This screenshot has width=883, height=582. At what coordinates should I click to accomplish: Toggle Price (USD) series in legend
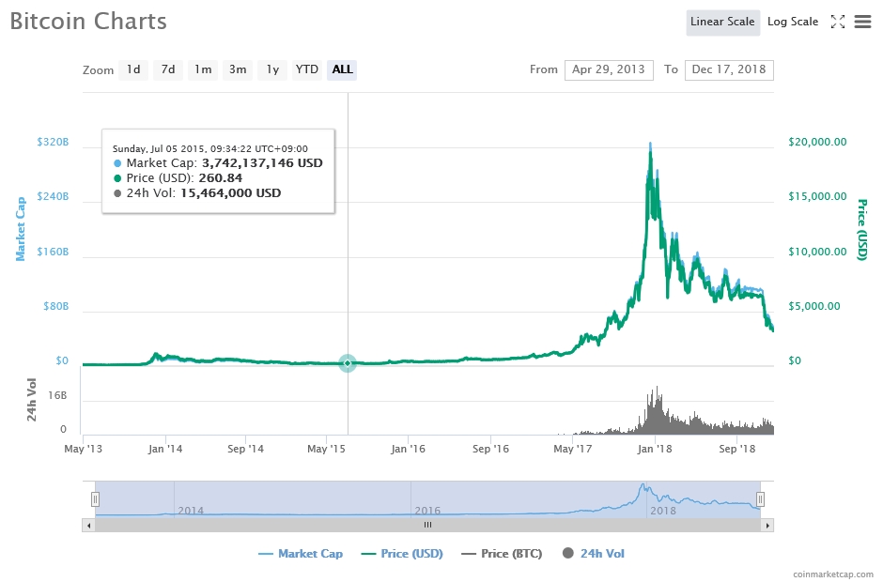(x=401, y=554)
